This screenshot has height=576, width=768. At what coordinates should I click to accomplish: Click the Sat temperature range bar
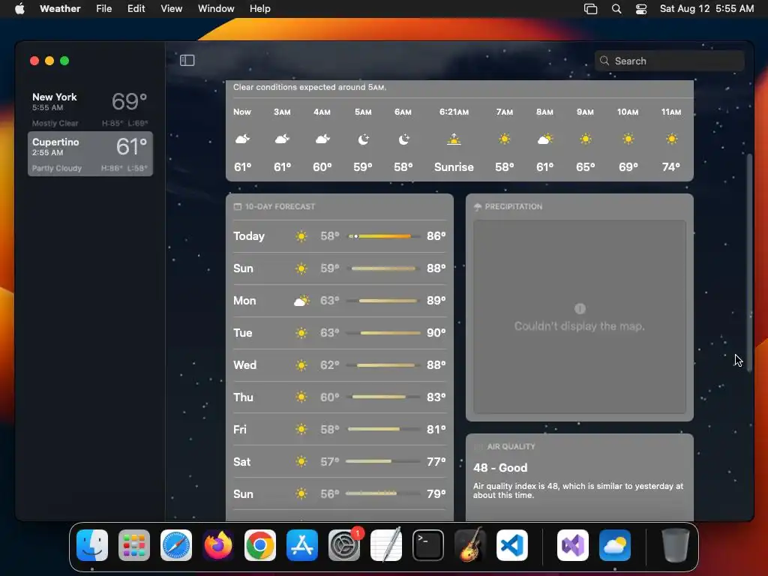point(383,461)
